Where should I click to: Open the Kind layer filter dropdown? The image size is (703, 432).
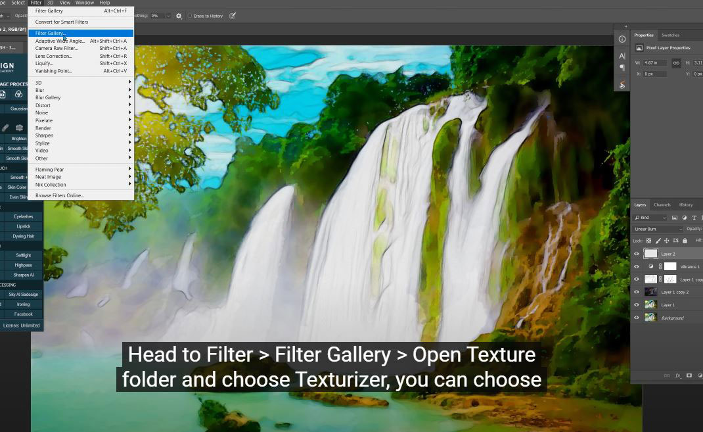[650, 218]
